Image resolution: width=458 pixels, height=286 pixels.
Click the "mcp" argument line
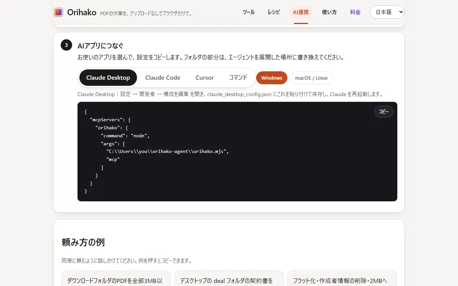pyautogui.click(x=113, y=159)
